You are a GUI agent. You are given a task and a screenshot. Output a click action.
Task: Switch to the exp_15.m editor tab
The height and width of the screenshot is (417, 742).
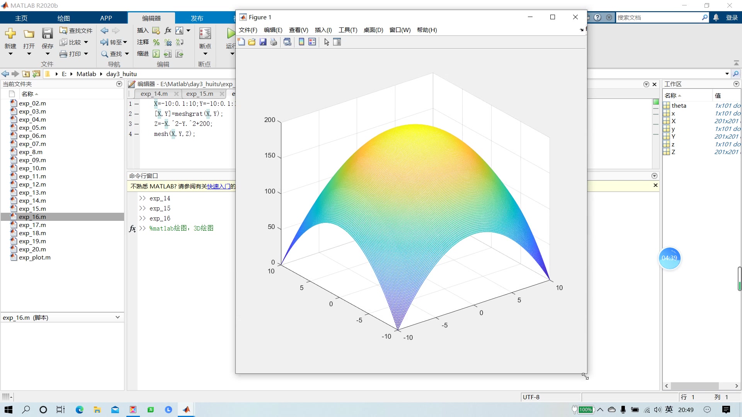[x=199, y=94]
